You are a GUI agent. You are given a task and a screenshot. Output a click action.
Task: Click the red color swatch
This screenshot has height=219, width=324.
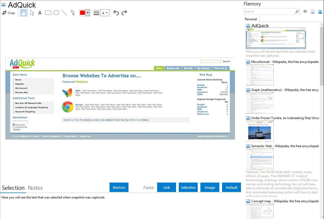82,13
